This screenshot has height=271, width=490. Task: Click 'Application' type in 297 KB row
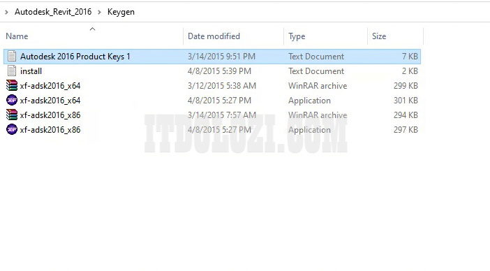309,130
